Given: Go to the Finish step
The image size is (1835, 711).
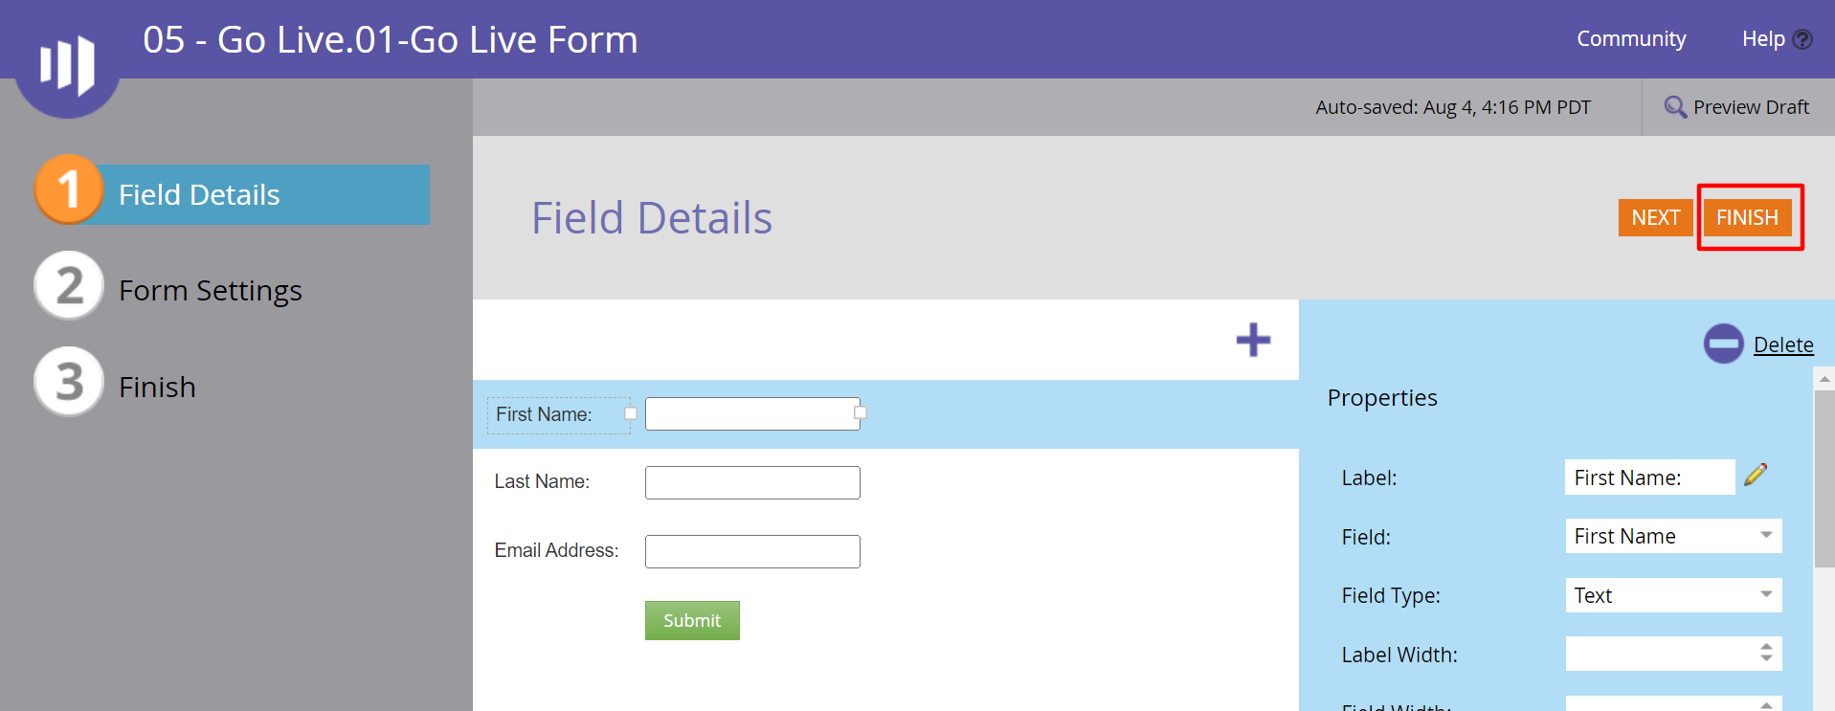Looking at the screenshot, I should click(x=157, y=387).
